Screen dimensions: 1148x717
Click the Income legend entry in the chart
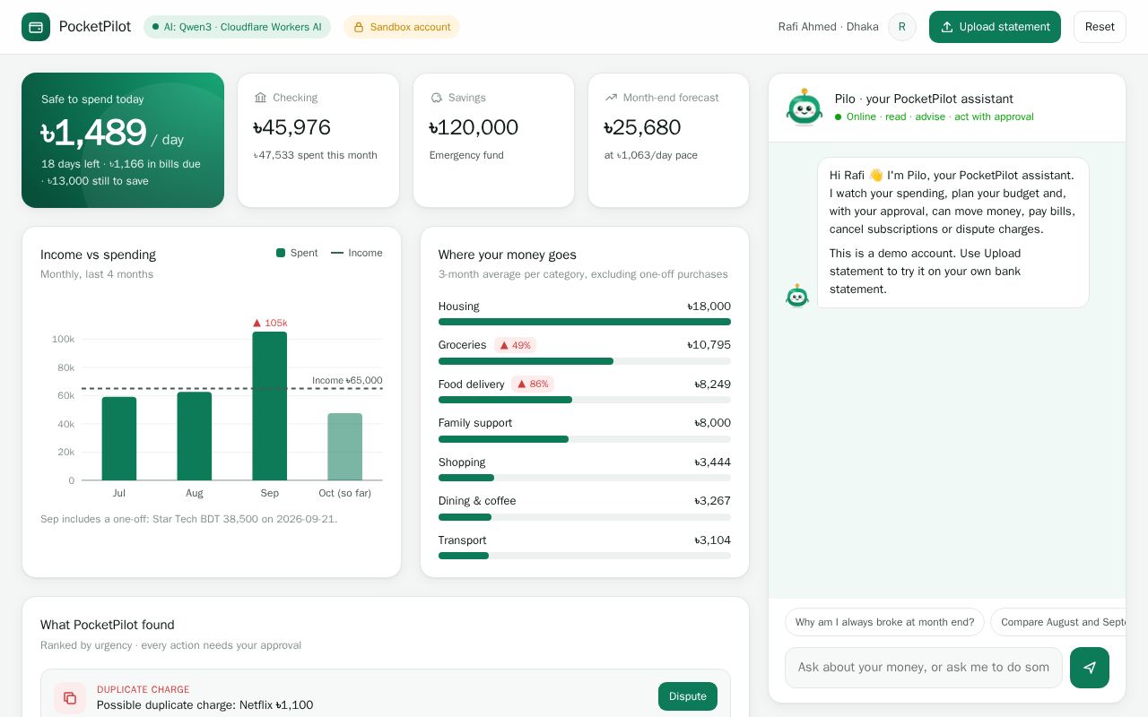click(x=357, y=253)
